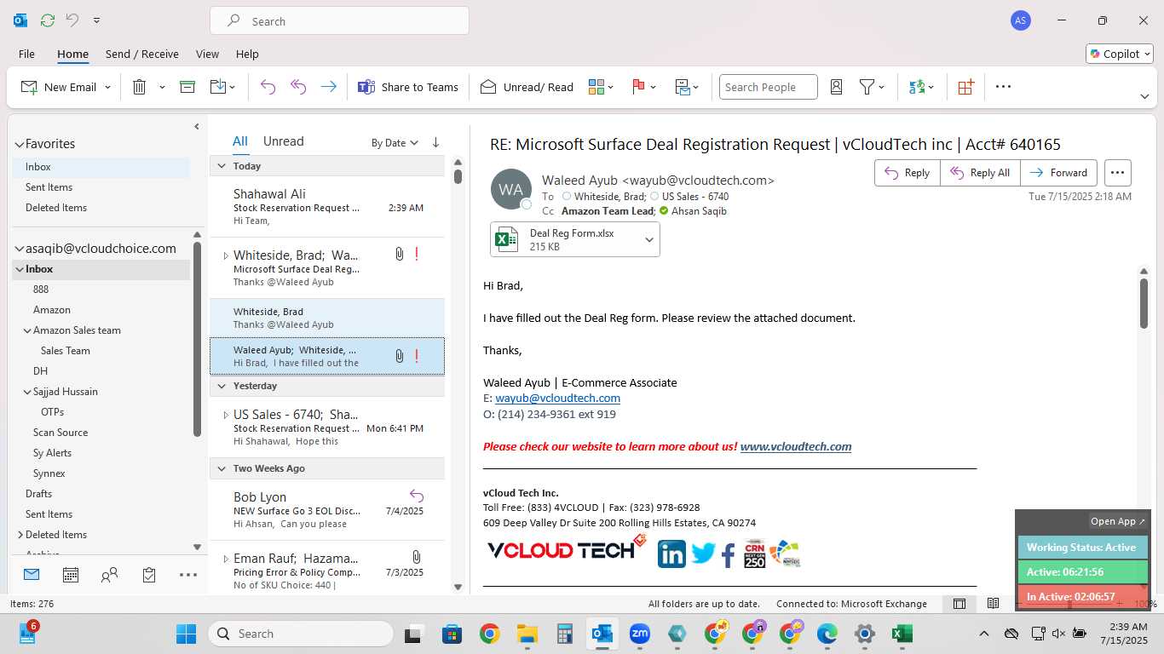
Task: Open the Help tab
Action: [x=247, y=54]
